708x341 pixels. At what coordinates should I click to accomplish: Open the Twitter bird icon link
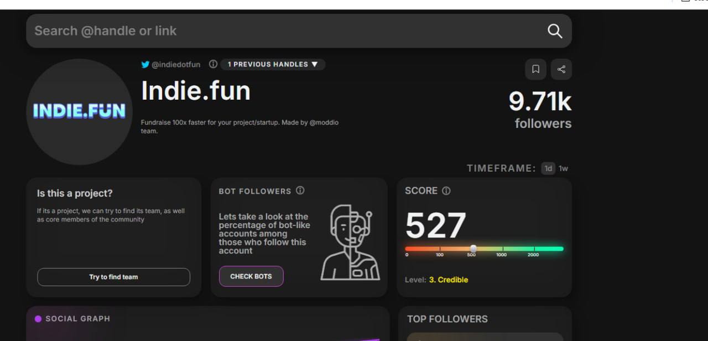point(145,64)
